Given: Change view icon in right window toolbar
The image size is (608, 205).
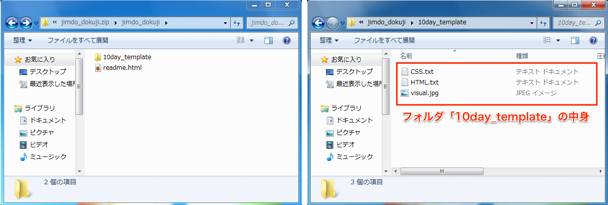Looking at the screenshot, I should (547, 40).
